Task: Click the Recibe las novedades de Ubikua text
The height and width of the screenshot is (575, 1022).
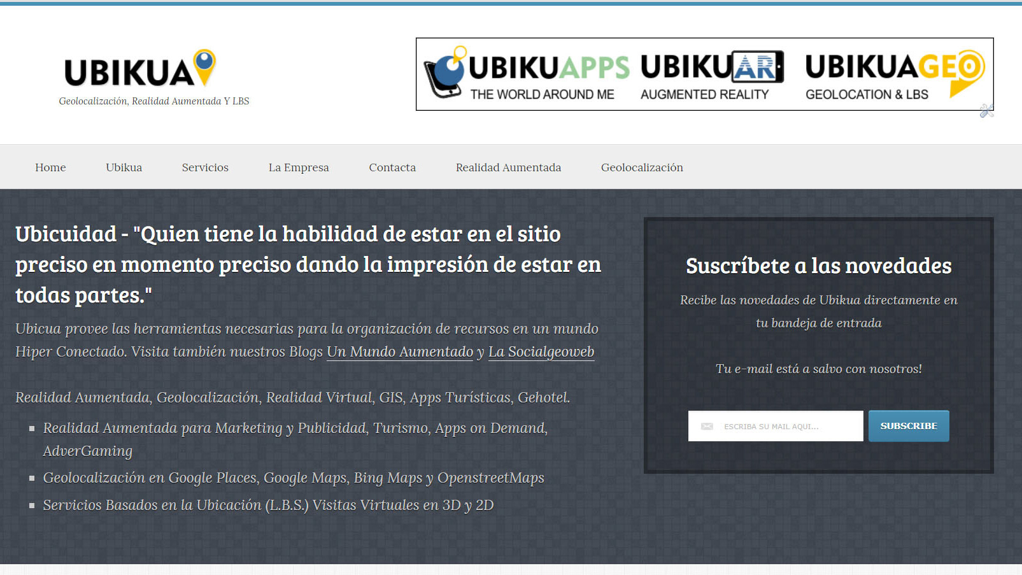Action: 819,311
